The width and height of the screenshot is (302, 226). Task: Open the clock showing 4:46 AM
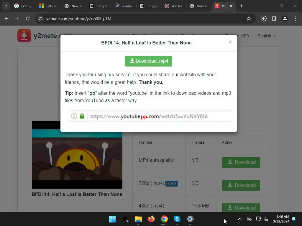[x=281, y=219]
